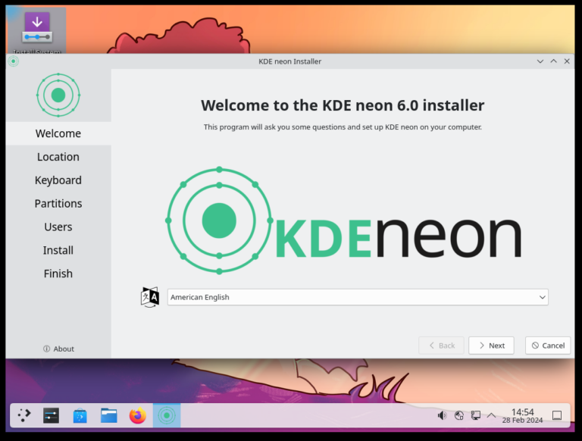Click the installer window title bar icon
This screenshot has height=441, width=582.
[x=14, y=61]
